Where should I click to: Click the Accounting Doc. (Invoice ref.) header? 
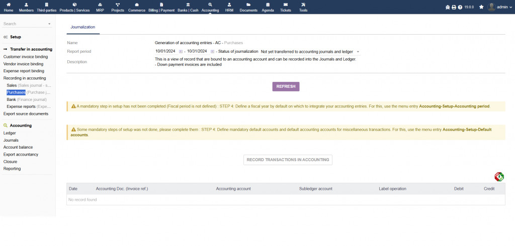pyautogui.click(x=122, y=189)
